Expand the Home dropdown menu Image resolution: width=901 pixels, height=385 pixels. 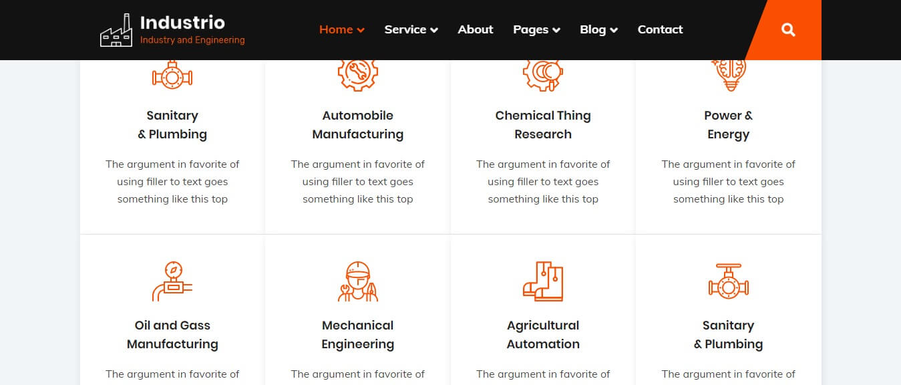click(x=342, y=29)
